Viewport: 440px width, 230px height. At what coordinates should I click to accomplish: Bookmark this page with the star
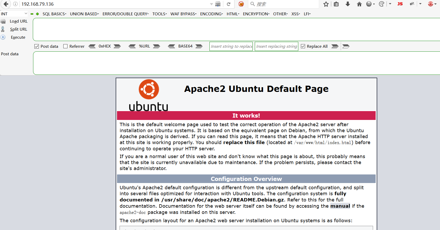click(326, 4)
